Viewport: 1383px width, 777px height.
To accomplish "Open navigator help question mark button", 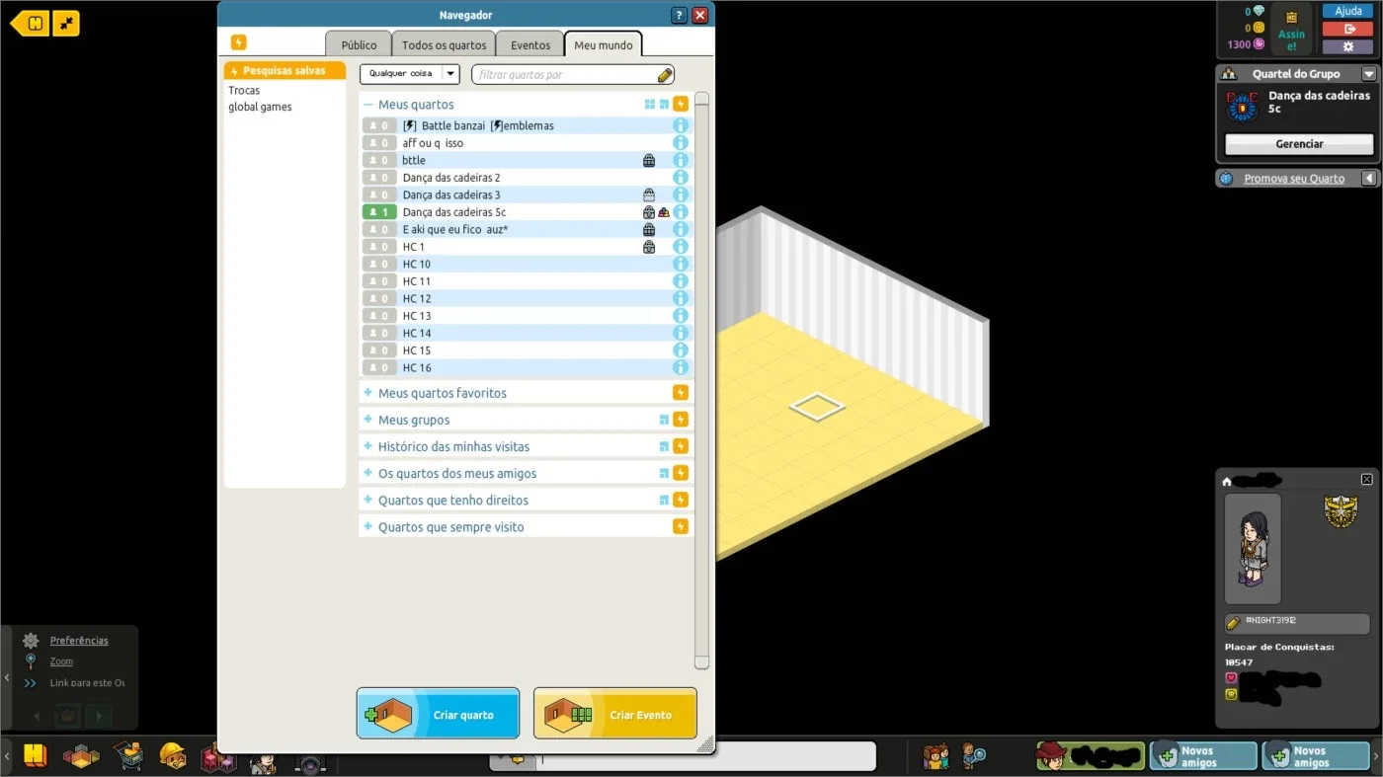I will click(679, 15).
